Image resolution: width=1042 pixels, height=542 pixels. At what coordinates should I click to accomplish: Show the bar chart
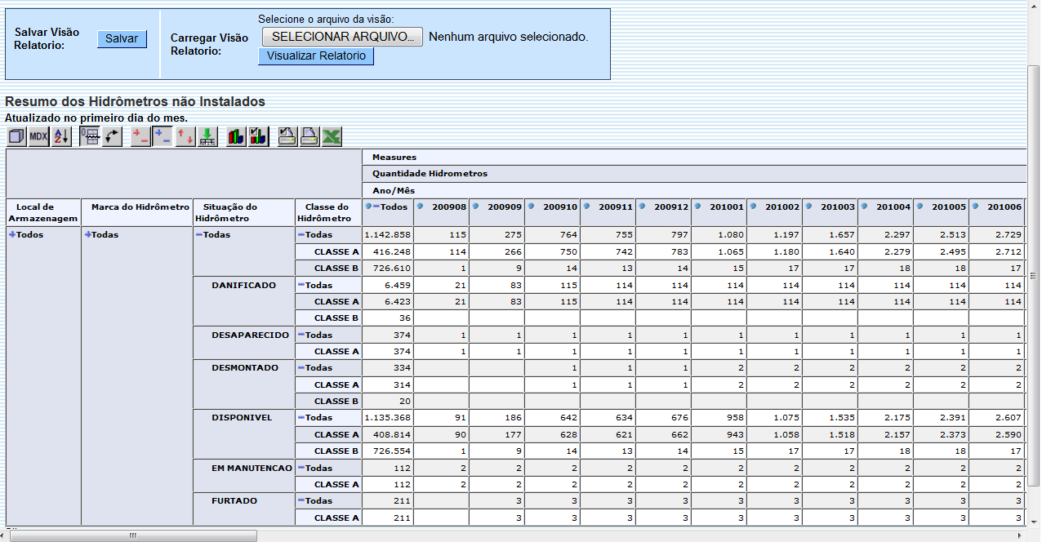[236, 136]
